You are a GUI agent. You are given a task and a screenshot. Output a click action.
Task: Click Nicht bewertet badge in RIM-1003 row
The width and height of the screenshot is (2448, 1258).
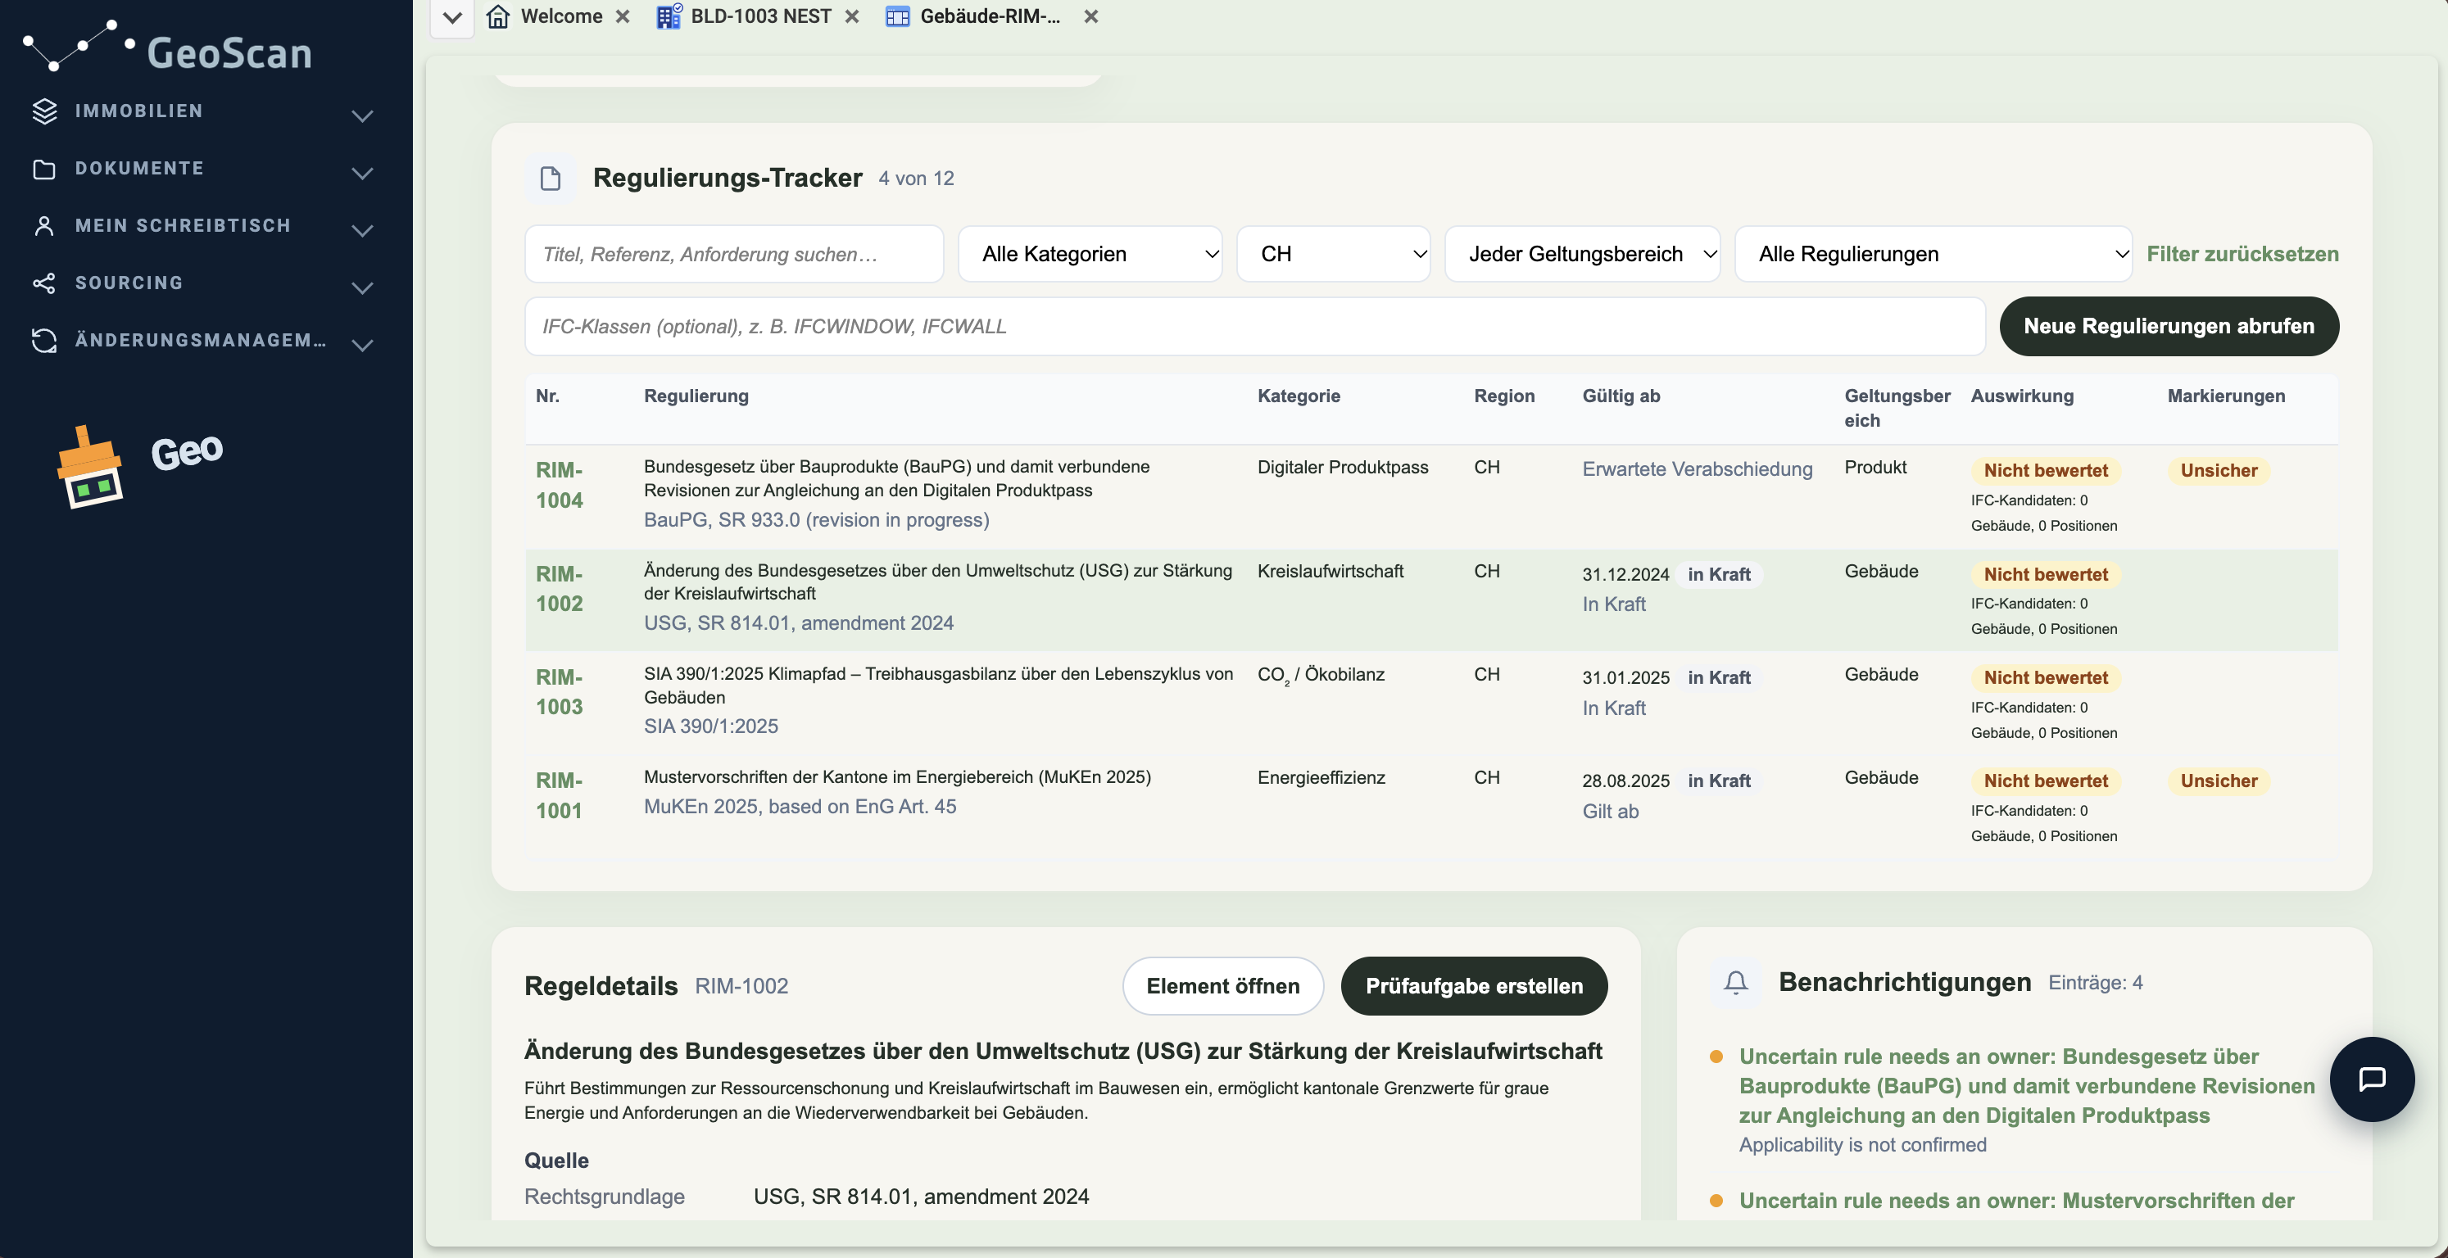point(2045,677)
